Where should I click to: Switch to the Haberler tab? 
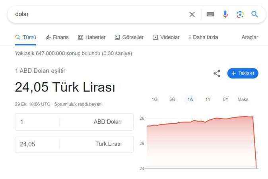pos(91,37)
